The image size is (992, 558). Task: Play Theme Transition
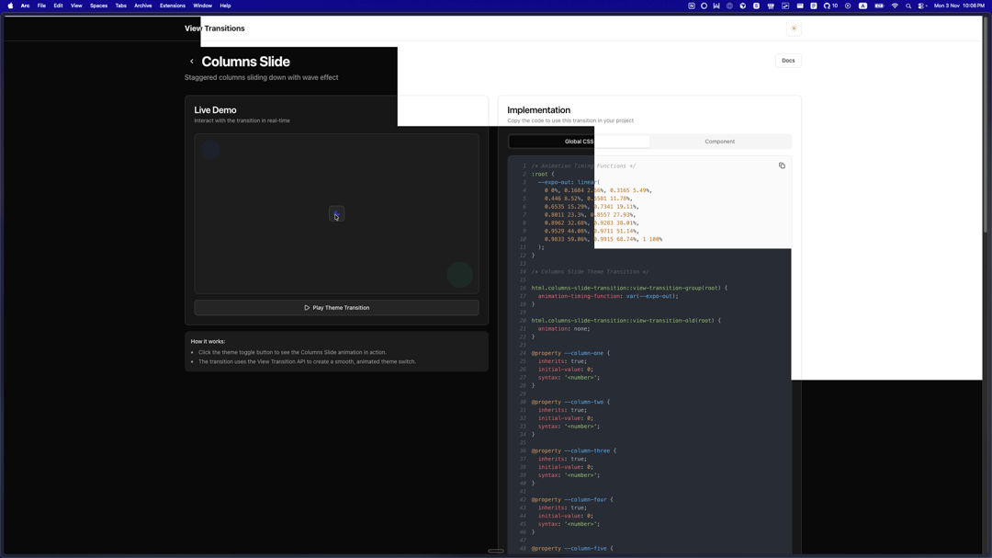(336, 308)
